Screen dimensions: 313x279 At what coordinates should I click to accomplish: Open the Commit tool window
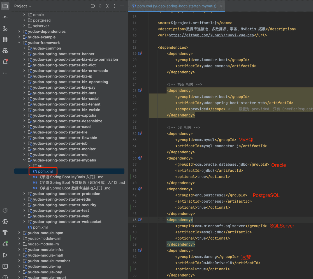(x=5, y=17)
